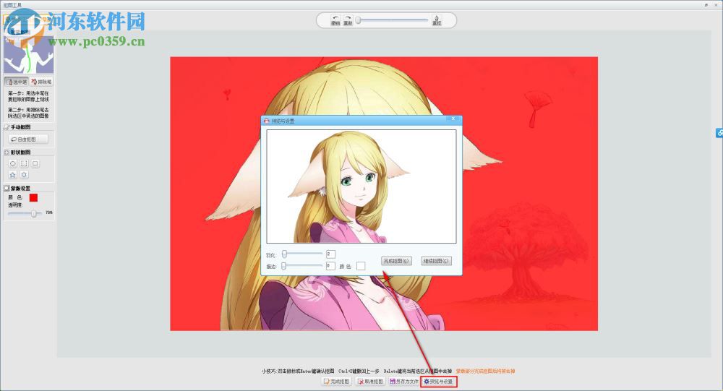Image resolution: width=723 pixels, height=391 pixels.
Task: Open the red mask color swatch
Action: coord(34,197)
